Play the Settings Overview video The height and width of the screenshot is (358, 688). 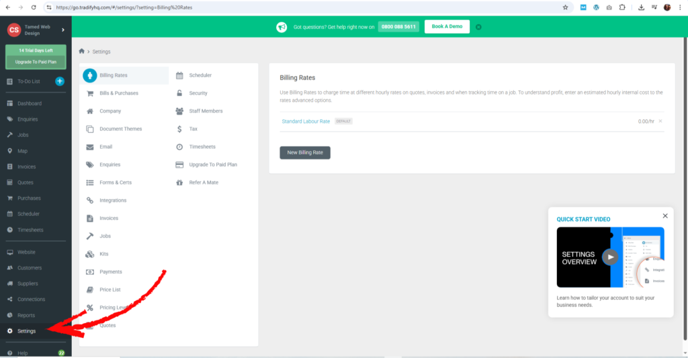click(610, 257)
